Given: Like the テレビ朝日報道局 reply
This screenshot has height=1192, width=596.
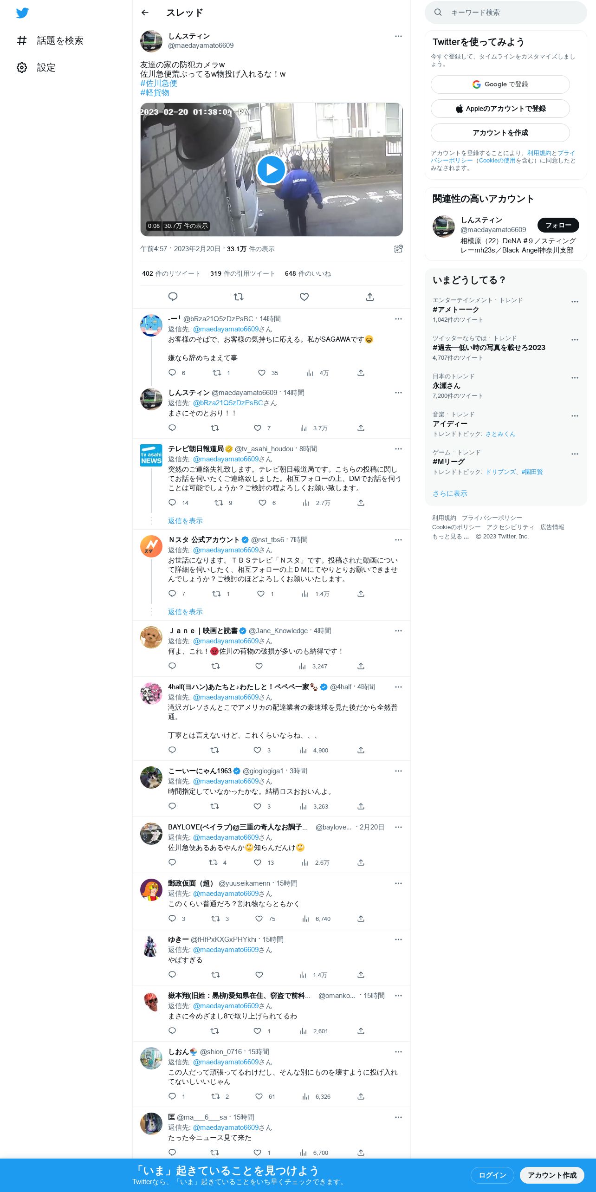Looking at the screenshot, I should (263, 503).
